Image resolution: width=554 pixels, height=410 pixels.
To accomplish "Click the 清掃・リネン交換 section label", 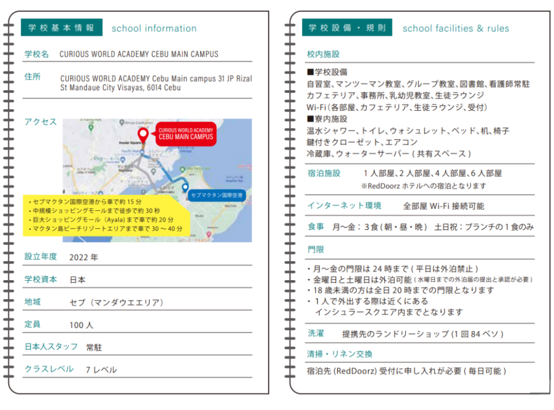I will [x=339, y=354].
